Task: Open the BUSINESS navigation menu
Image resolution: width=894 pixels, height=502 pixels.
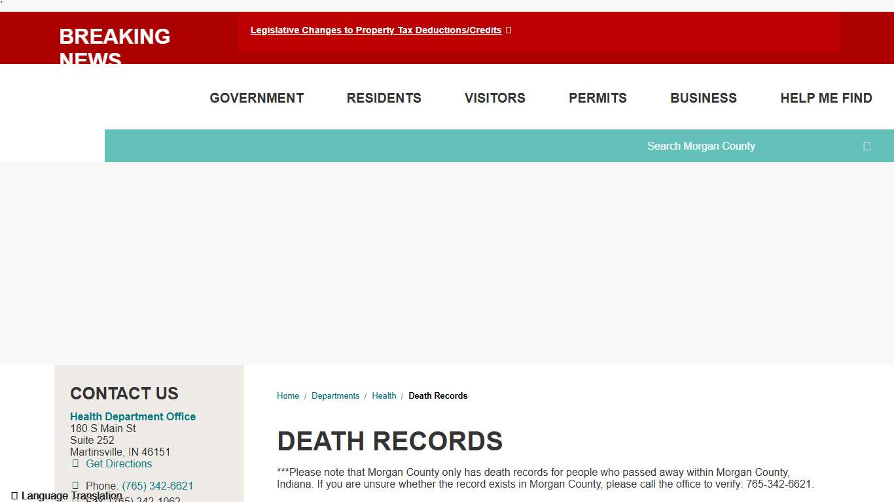Action: (704, 97)
